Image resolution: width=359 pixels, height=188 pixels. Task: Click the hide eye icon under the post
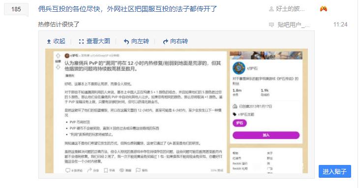(122, 170)
